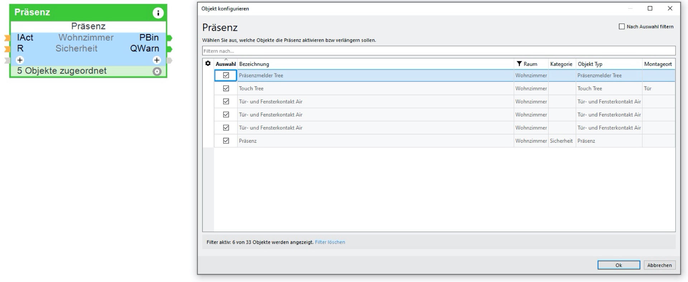Click the PBin green output connector
Image resolution: width=688 pixels, height=282 pixels.
(169, 38)
